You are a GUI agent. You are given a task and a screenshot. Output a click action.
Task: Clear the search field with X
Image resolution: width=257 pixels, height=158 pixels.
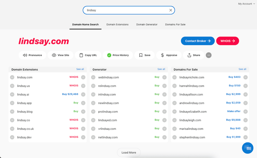point(171,10)
